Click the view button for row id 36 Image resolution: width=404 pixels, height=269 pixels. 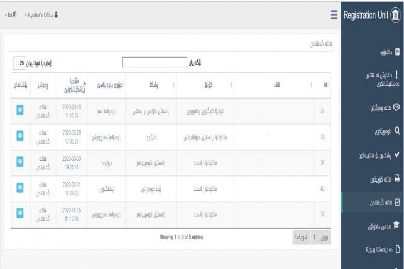click(20, 162)
